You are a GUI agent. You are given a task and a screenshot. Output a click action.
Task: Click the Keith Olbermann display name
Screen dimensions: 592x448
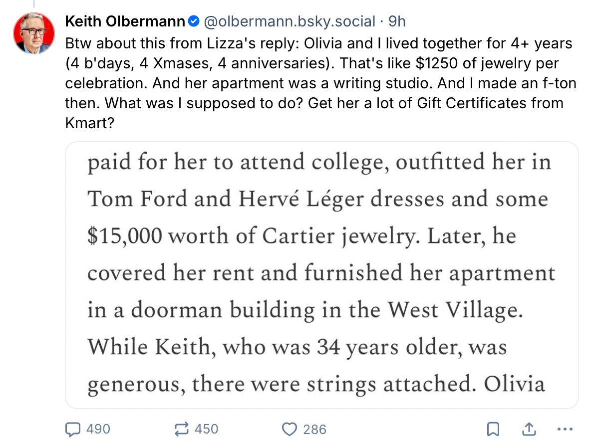pos(125,21)
